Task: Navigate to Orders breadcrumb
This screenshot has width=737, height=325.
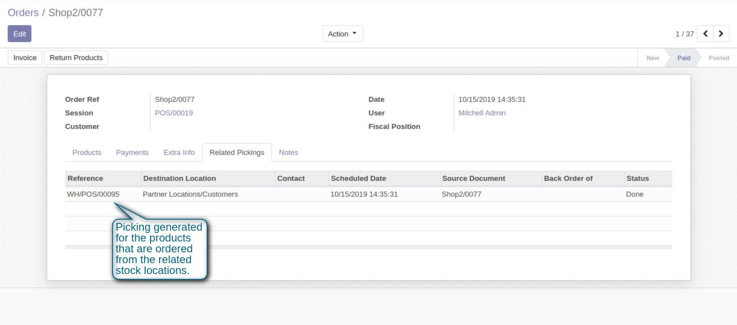Action: (23, 13)
